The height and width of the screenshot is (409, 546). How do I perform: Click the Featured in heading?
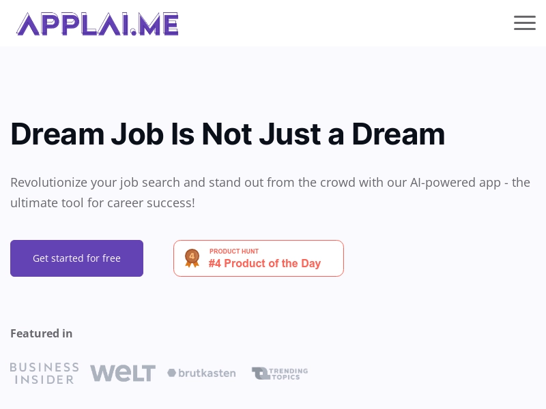(x=41, y=333)
